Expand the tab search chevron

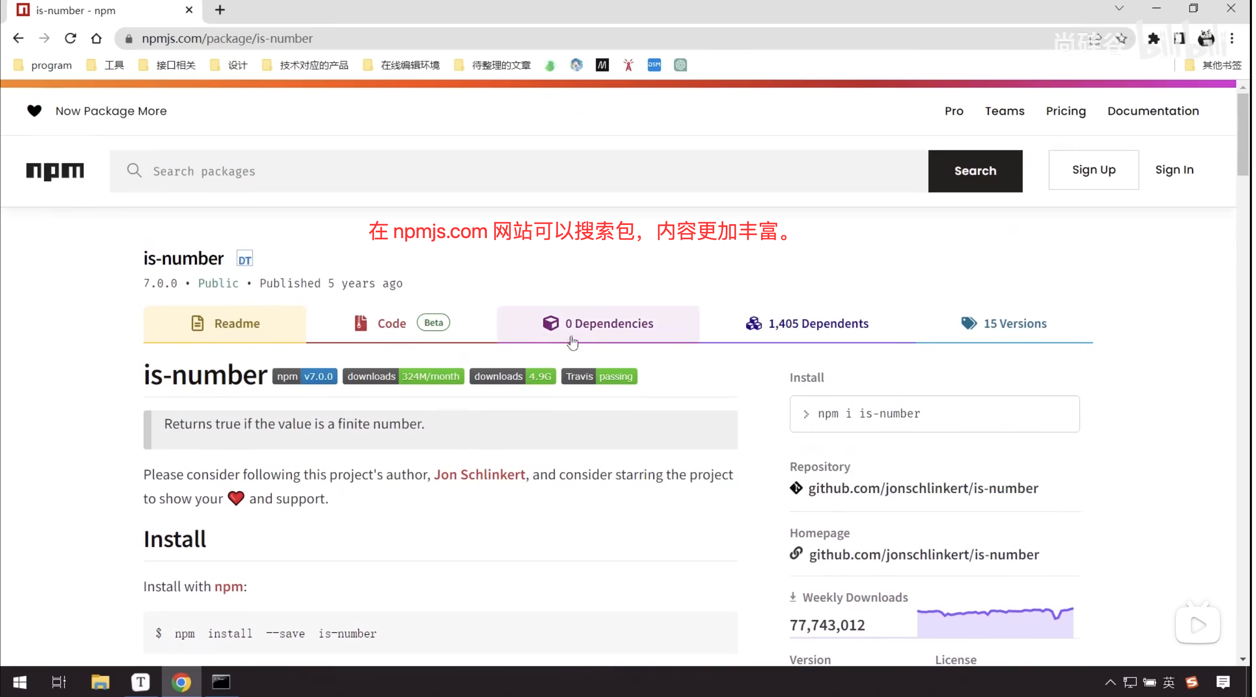coord(1119,8)
